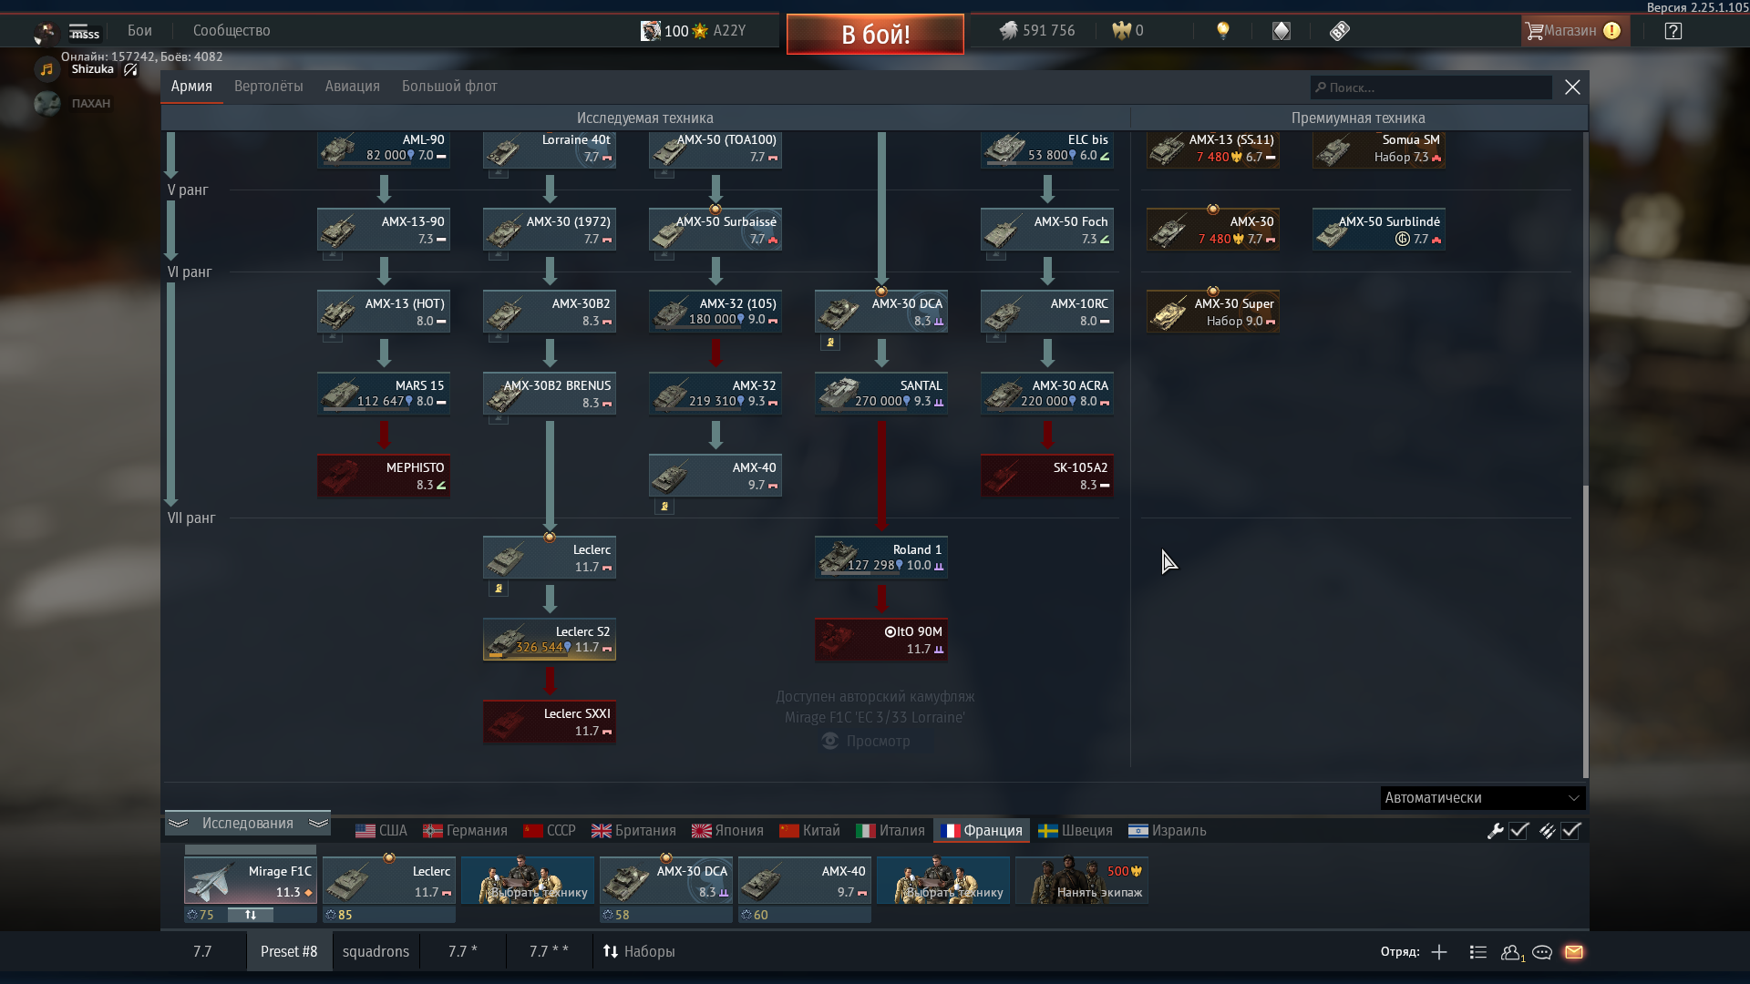Screen dimensions: 1750x984
Task: Select the SANTAL vehicle card
Action: click(x=881, y=394)
